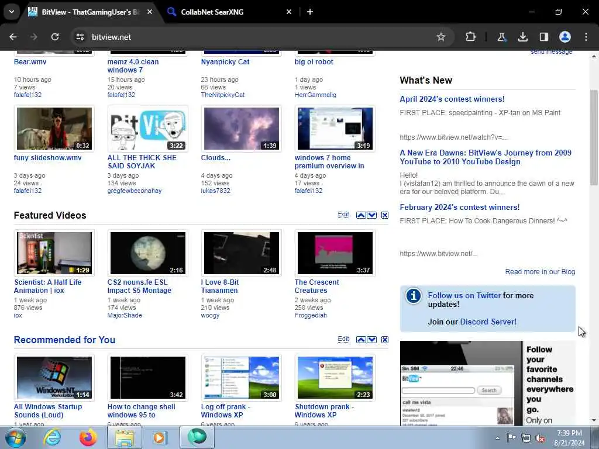Viewport: 599px width, 449px height.
Task: Edit the Recommended for You section
Action: coord(343,339)
